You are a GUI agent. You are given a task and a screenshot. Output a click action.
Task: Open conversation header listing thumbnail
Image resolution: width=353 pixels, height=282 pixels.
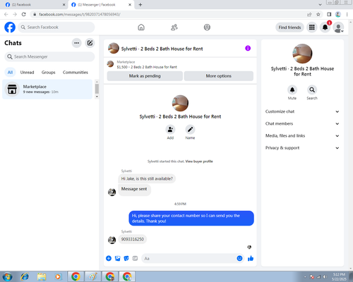(x=114, y=48)
